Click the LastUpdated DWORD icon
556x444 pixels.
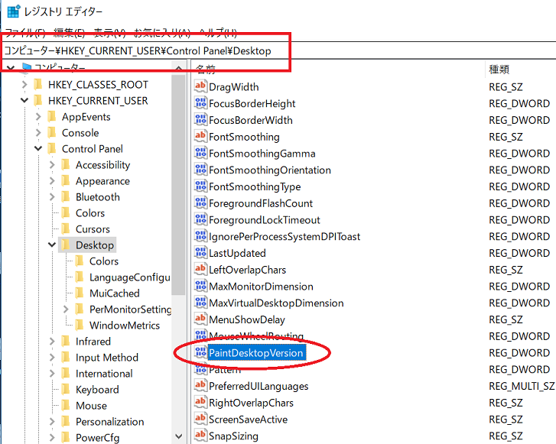coord(200,253)
